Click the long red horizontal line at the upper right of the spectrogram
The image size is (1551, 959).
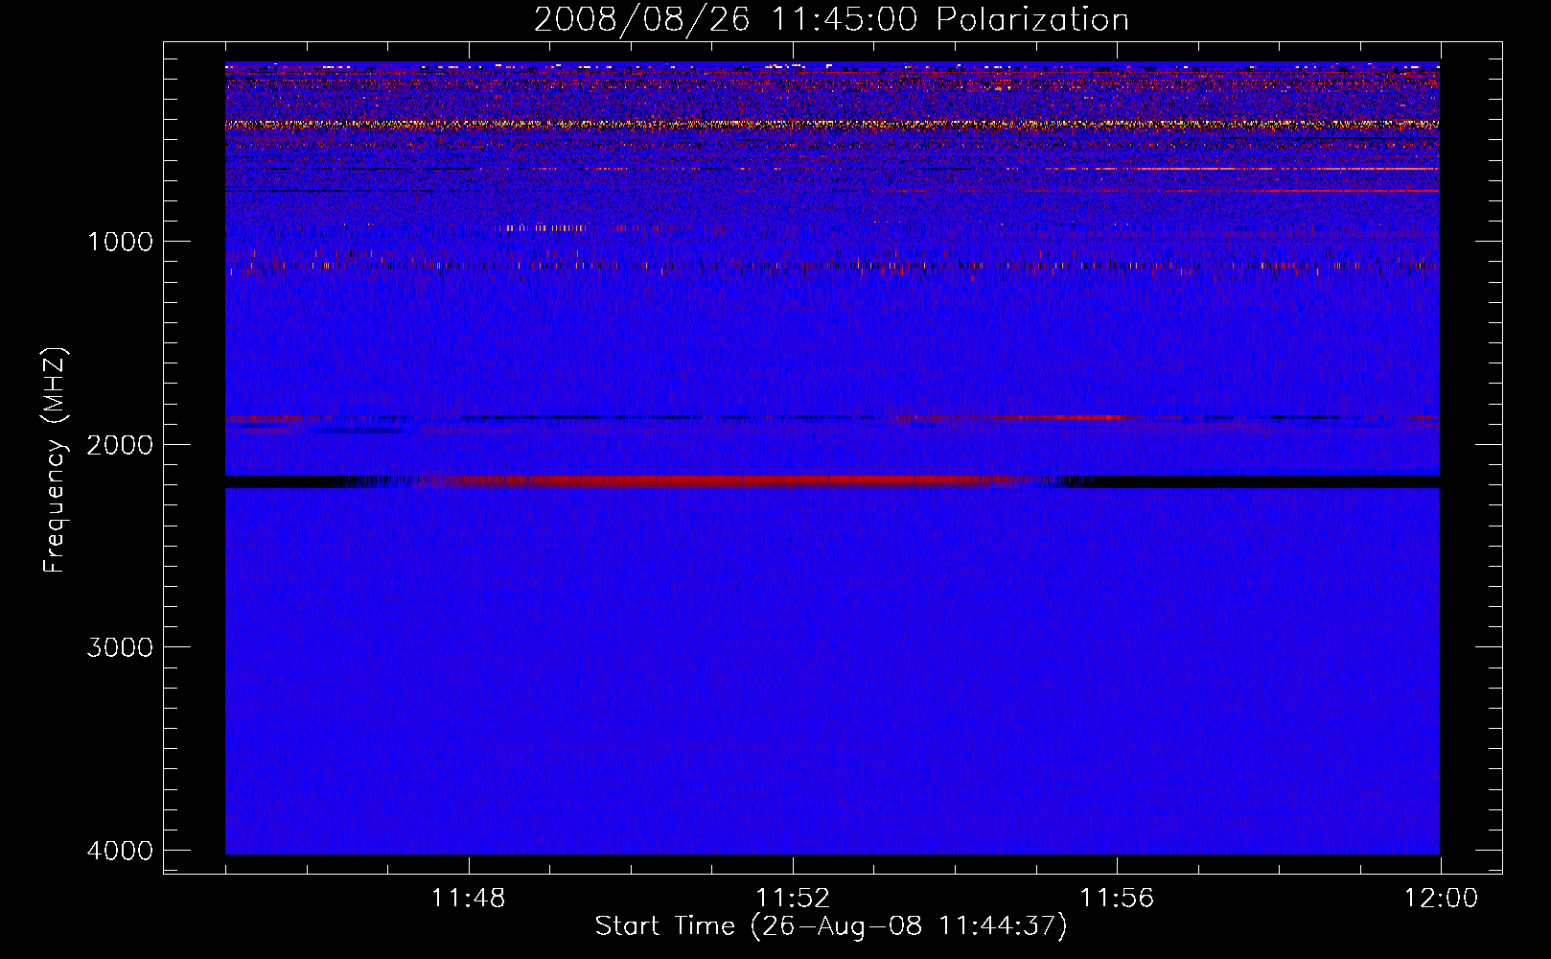coord(1241,169)
